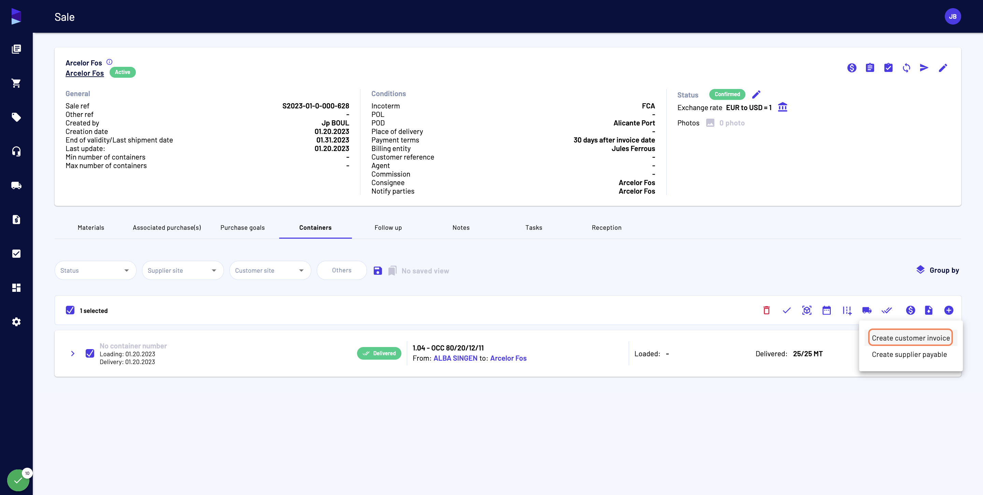Image resolution: width=983 pixels, height=495 pixels.
Task: Add a container with the plus icon
Action: [949, 310]
